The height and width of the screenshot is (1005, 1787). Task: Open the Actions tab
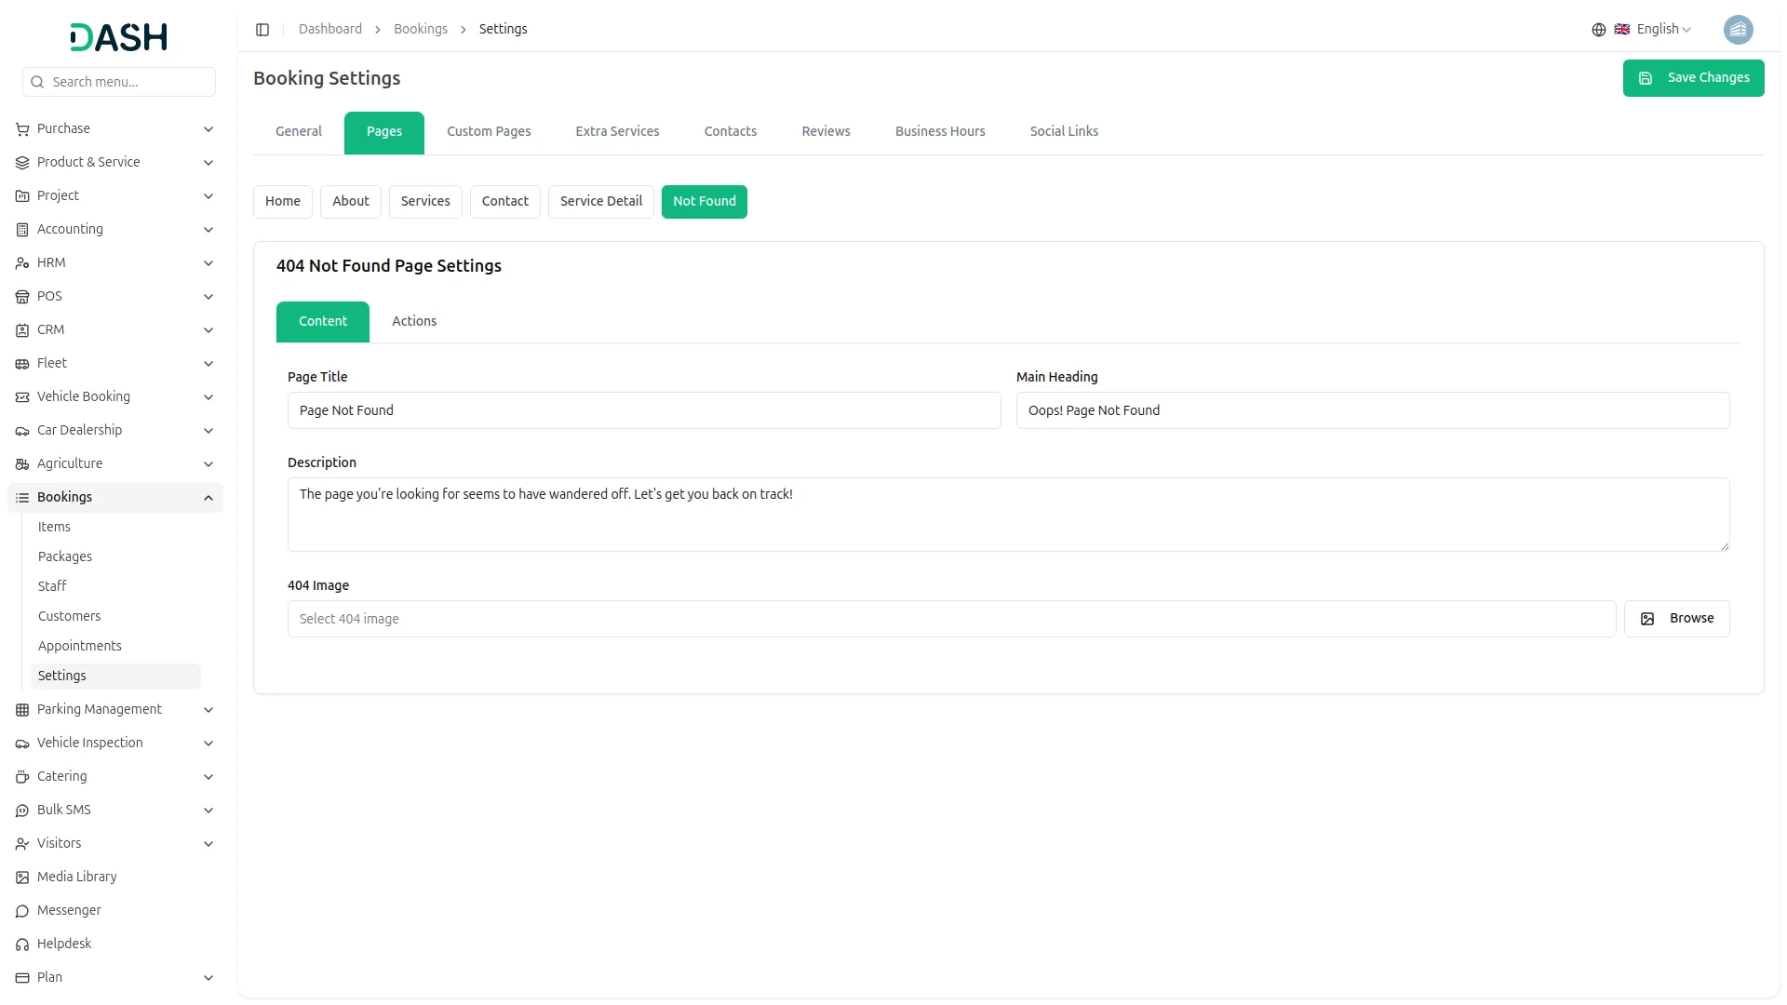tap(414, 322)
